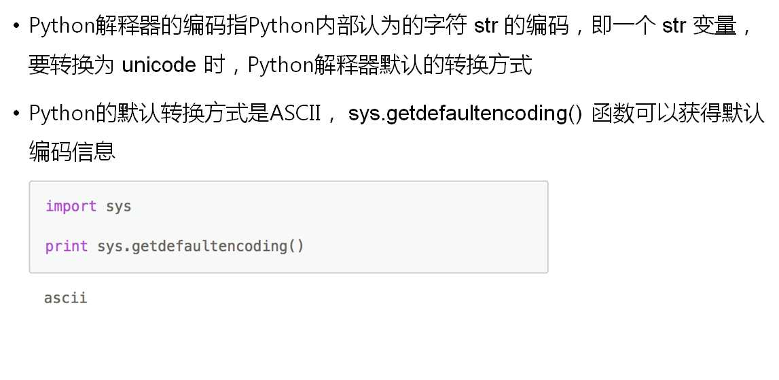The width and height of the screenshot is (779, 380).
Task: Click the bold unicode word
Action: [158, 65]
